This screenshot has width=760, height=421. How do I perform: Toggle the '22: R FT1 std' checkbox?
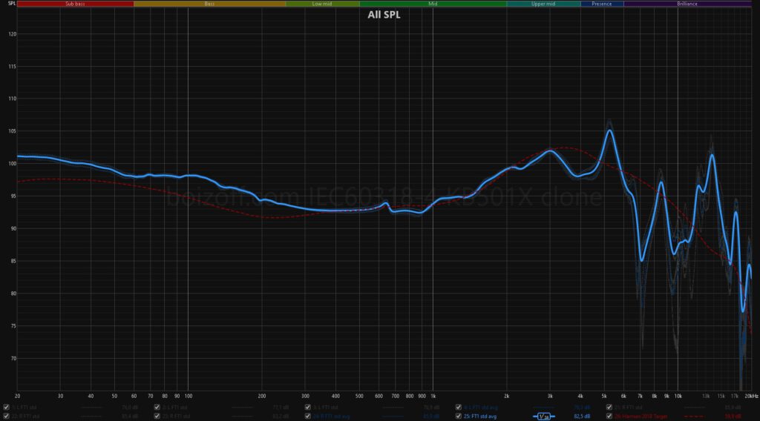click(x=6, y=416)
